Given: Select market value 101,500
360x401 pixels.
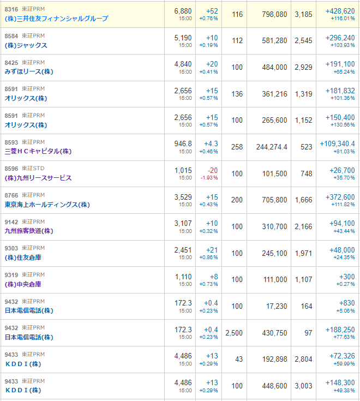Looking at the screenshot, I should pos(274,174).
